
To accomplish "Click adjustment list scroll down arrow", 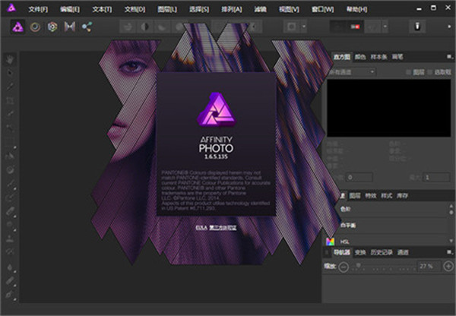I will click(451, 241).
